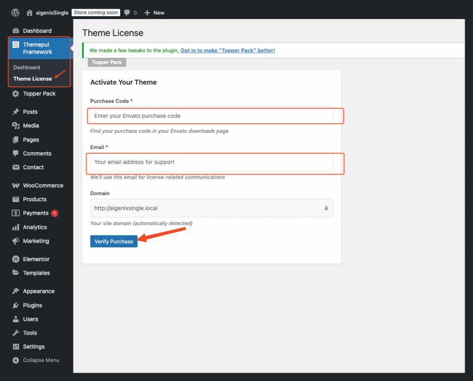Open the aigenixSingle site home icon
This screenshot has height=381, width=473.
pos(30,13)
